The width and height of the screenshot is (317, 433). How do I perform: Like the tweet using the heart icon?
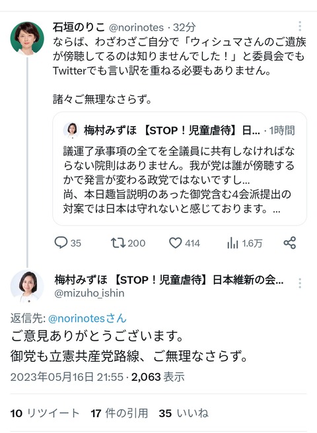pyautogui.click(x=175, y=243)
